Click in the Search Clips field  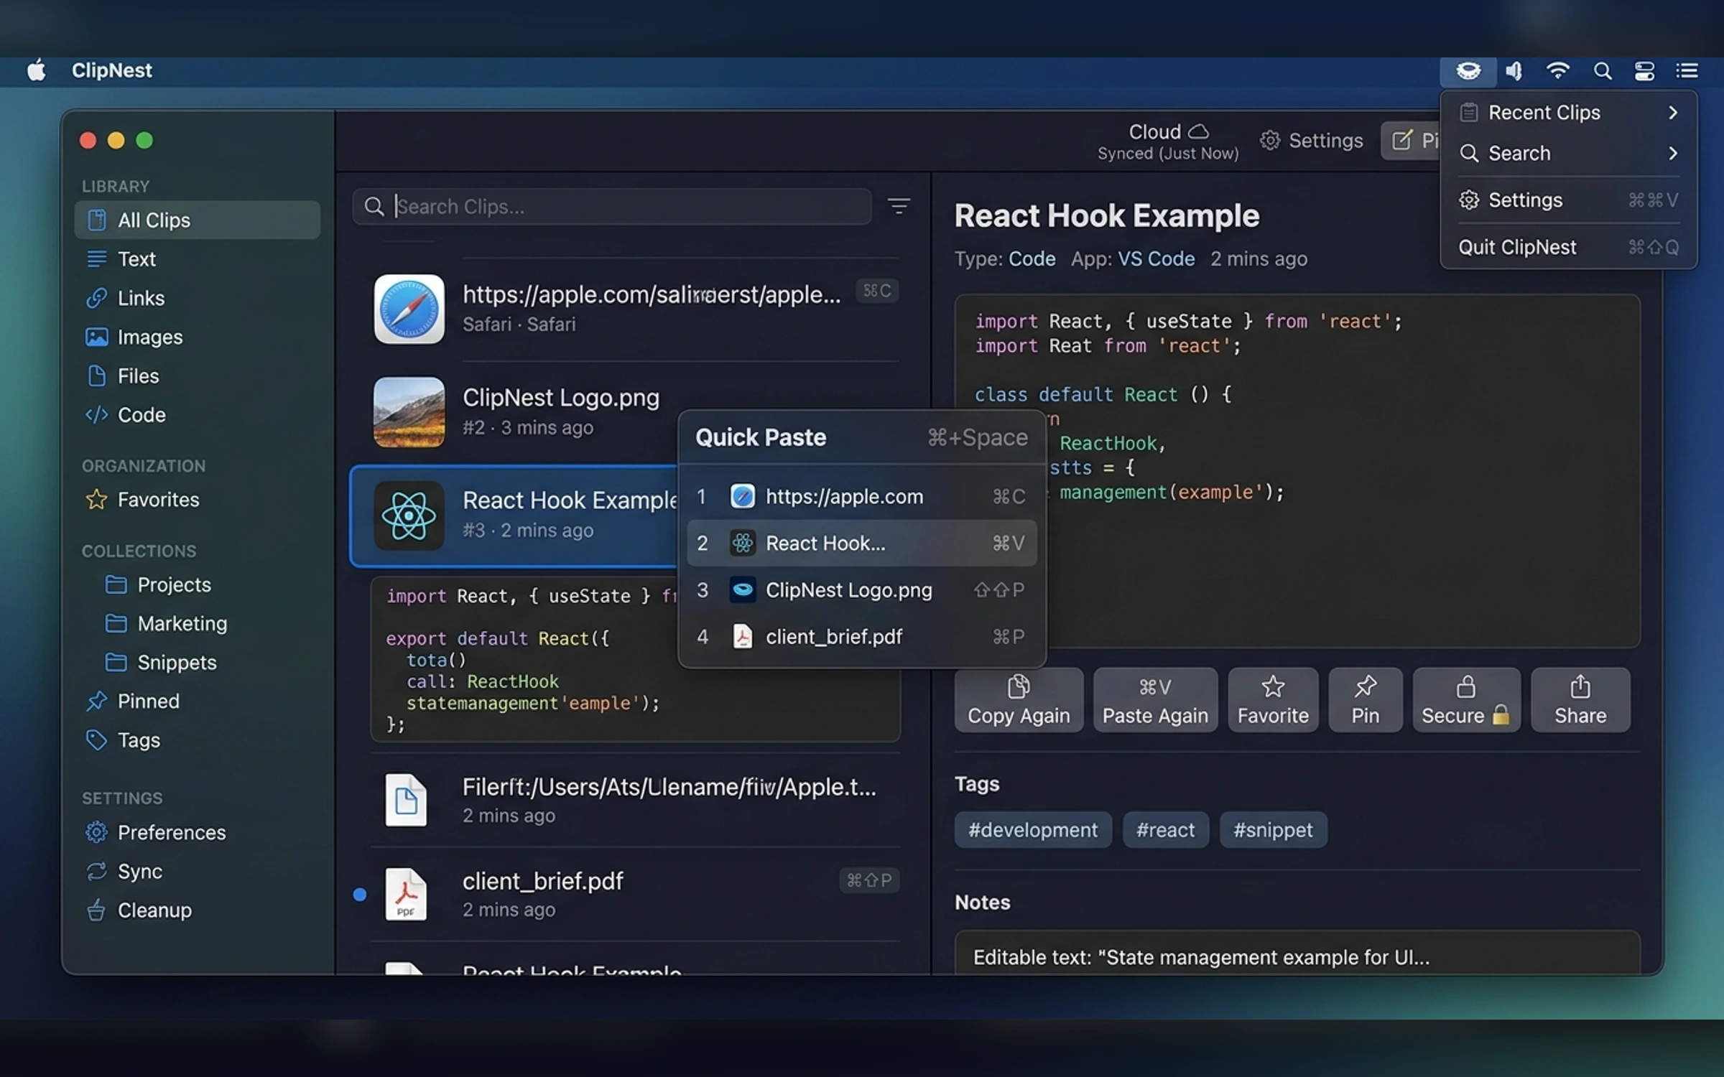coord(612,207)
